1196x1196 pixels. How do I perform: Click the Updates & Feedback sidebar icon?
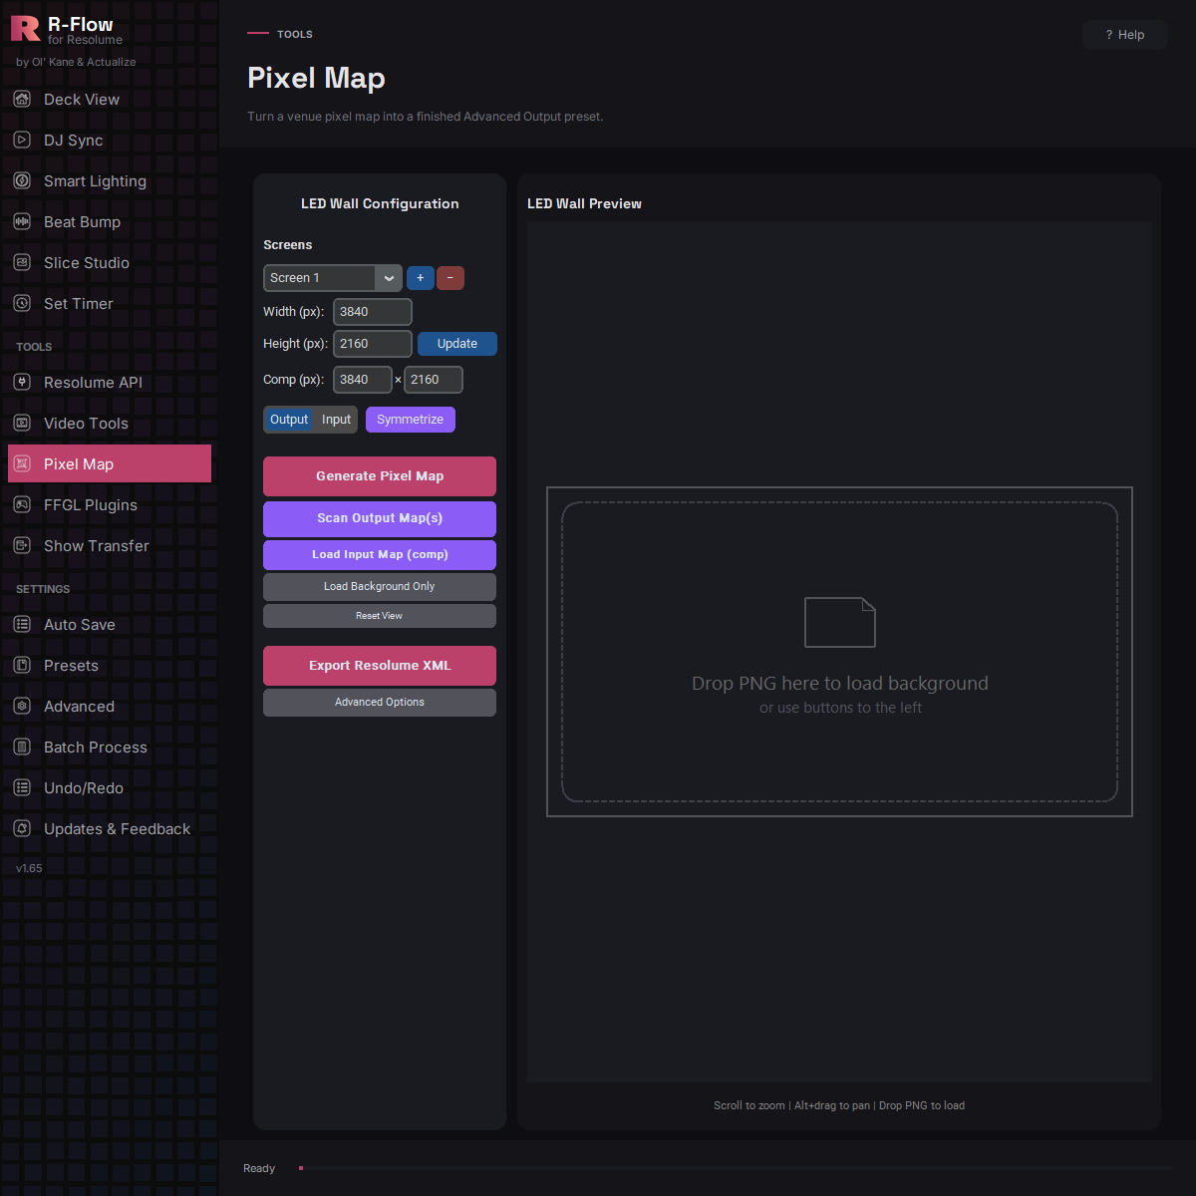[x=22, y=828]
